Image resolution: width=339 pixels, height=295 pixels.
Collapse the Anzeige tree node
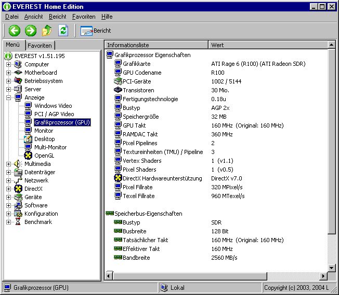click(8, 97)
